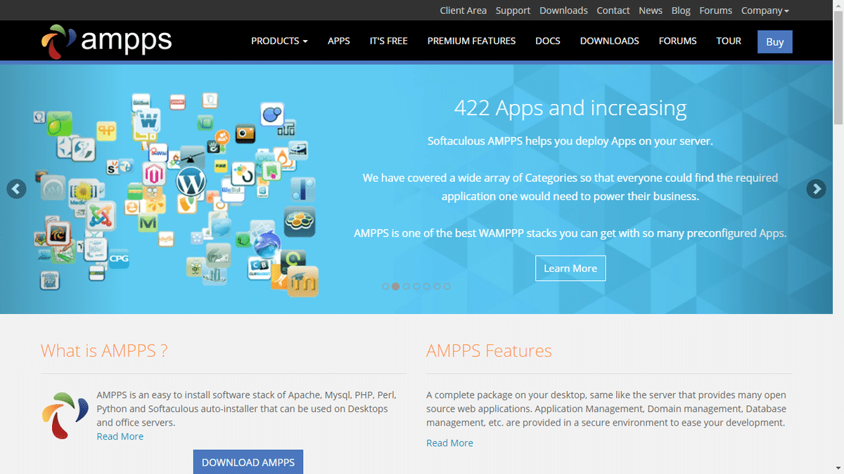Screen dimensions: 844x474
Task: Click Read More under AMPPS Features
Action: point(449,443)
